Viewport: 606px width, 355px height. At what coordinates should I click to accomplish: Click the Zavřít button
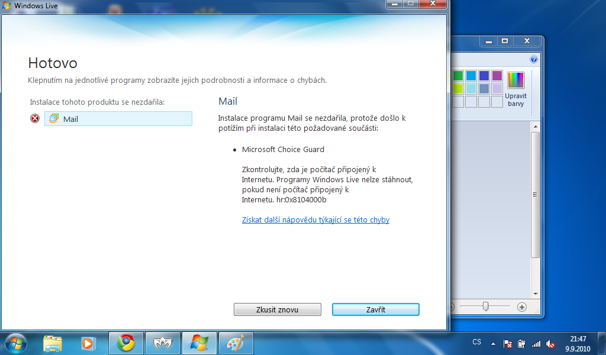pyautogui.click(x=375, y=309)
